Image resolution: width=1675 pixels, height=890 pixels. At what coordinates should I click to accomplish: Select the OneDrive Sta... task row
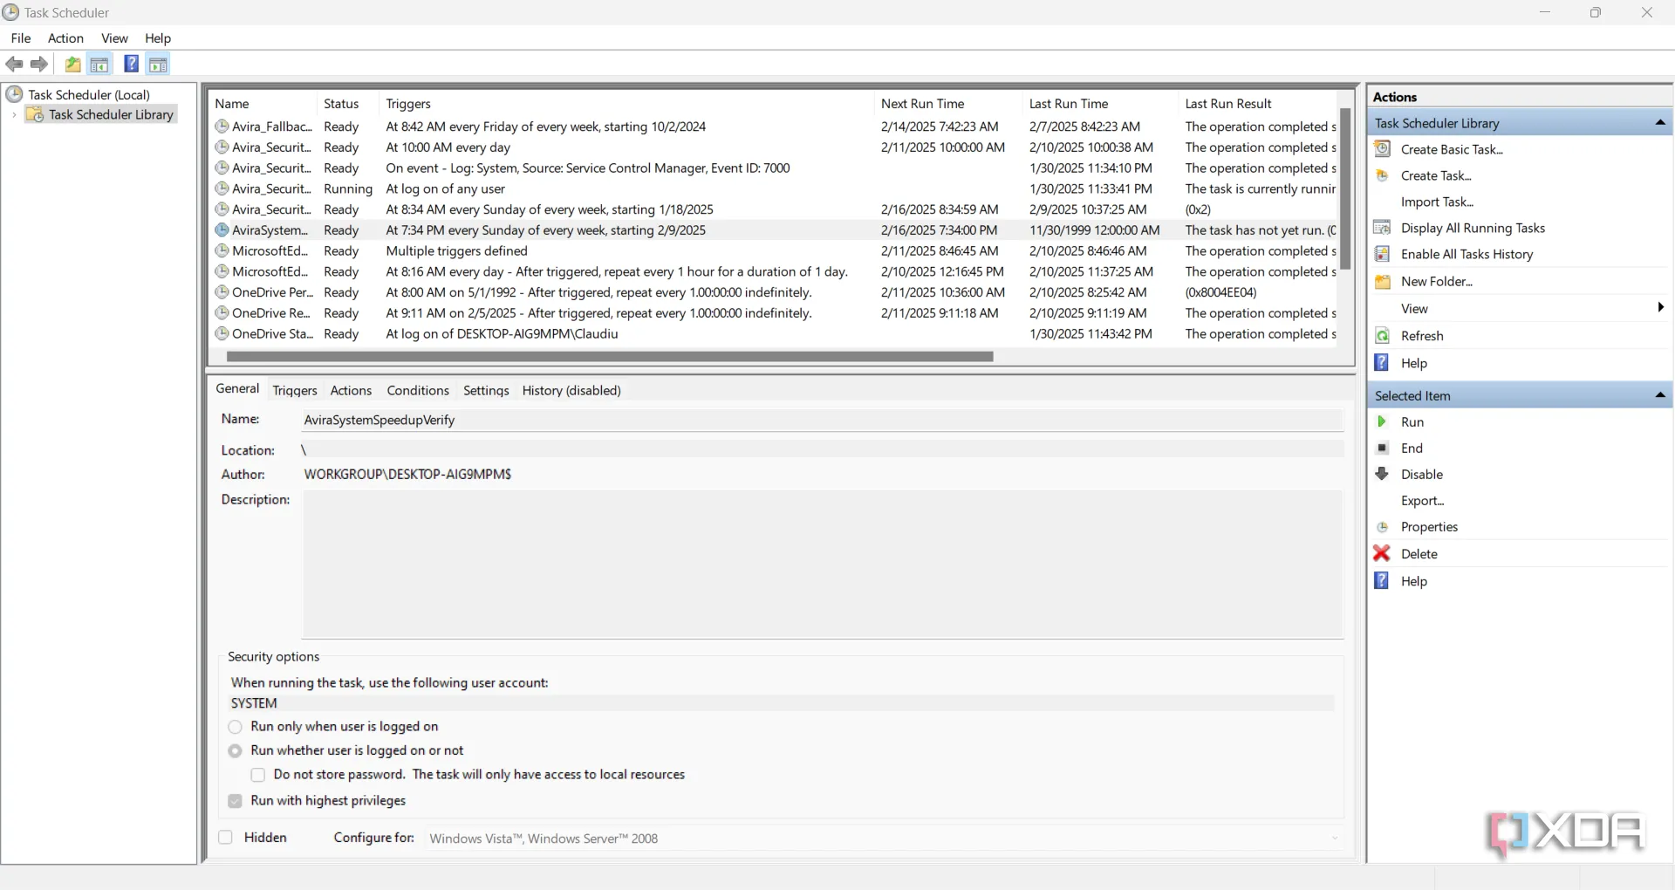coord(272,334)
